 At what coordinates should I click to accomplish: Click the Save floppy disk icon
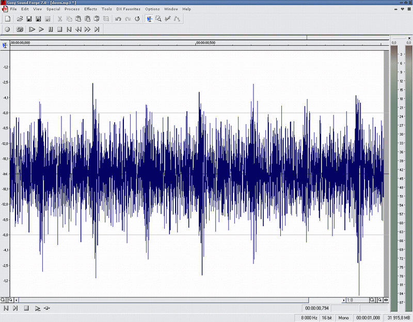[29, 19]
